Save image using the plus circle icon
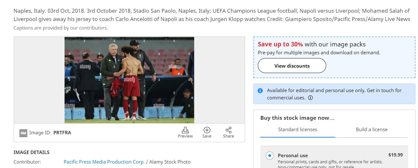418x168 pixels. (207, 130)
